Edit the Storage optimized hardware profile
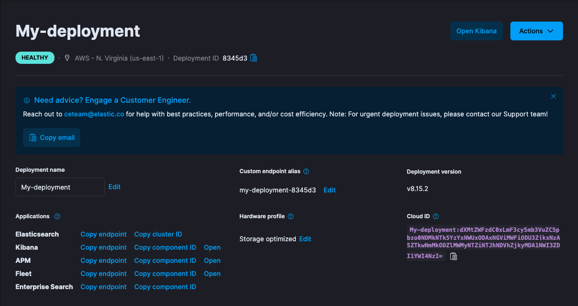The height and width of the screenshot is (306, 578). point(305,239)
